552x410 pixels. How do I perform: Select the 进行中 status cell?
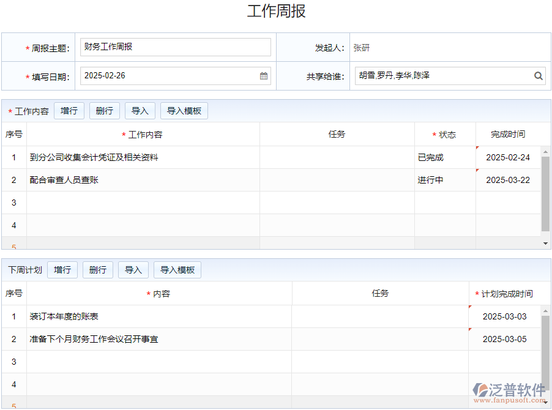[x=445, y=180]
